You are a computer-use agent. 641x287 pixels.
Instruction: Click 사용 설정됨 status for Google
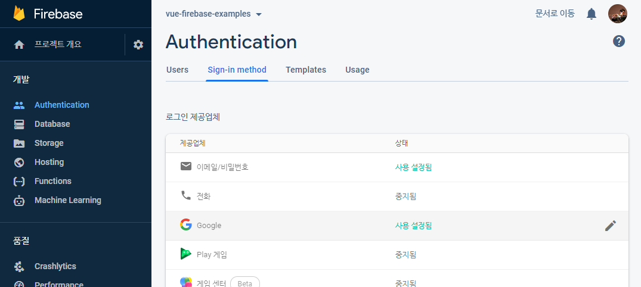[x=413, y=225]
